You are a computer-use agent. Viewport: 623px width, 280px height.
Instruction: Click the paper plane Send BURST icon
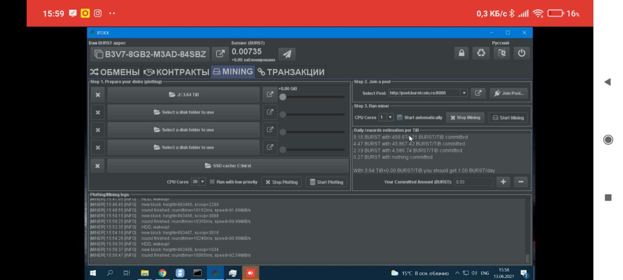pos(287,54)
